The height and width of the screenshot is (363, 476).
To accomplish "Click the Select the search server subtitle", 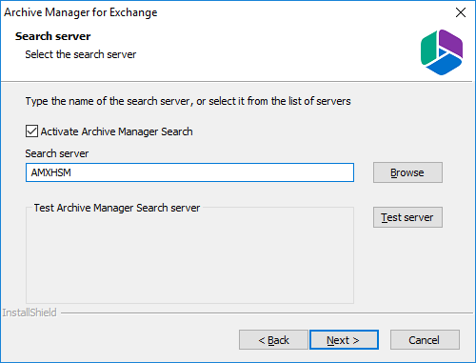I will [x=81, y=54].
